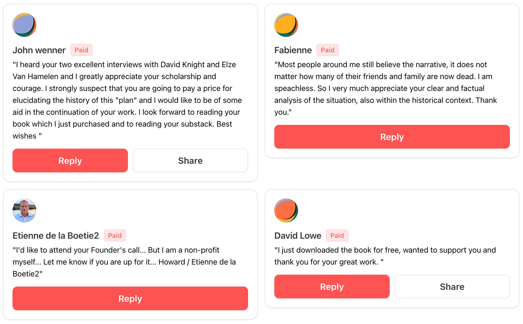Image resolution: width=523 pixels, height=324 pixels.
Task: Open John wenner's name link
Action: point(39,50)
